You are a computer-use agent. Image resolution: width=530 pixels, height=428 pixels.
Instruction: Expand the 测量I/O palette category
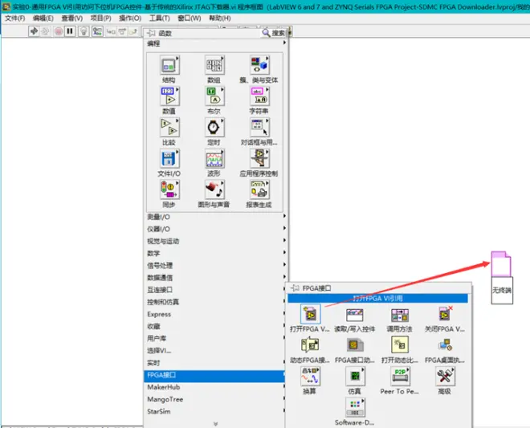click(x=216, y=217)
